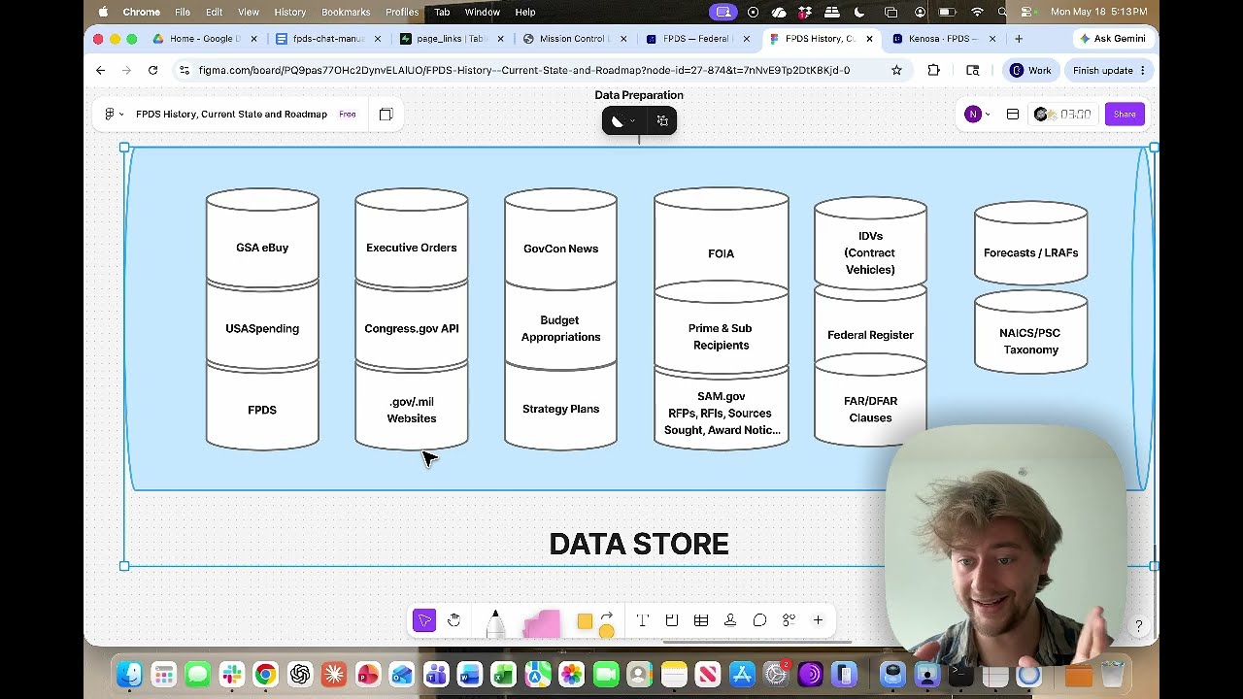Image resolution: width=1243 pixels, height=699 pixels.
Task: Insert a Table from the toolbar
Action: coord(701,620)
